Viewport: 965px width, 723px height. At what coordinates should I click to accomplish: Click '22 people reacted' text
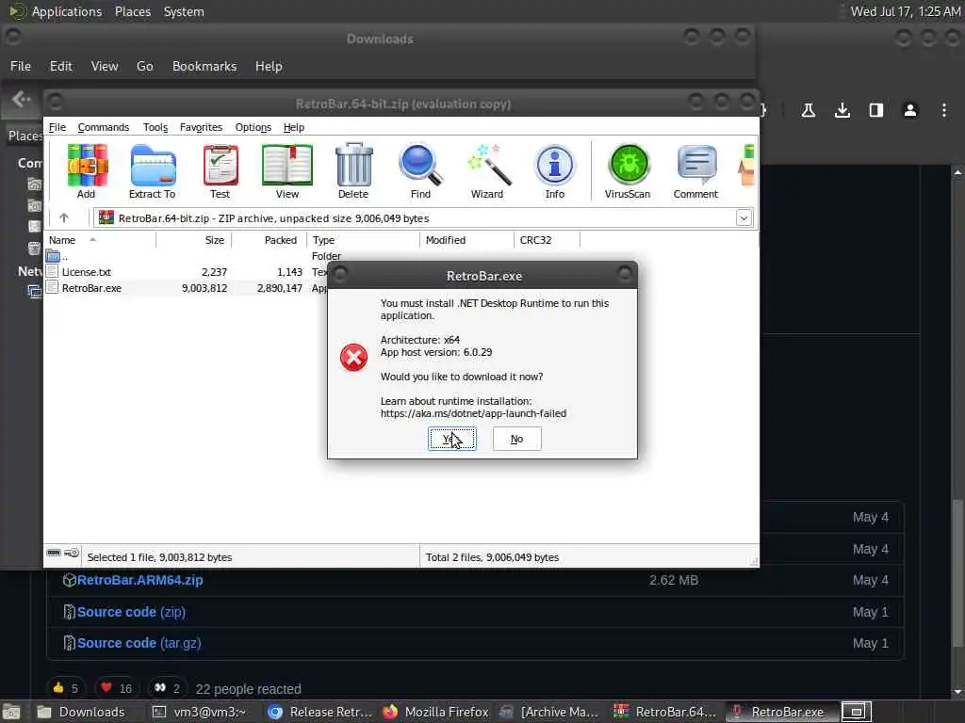pos(248,688)
